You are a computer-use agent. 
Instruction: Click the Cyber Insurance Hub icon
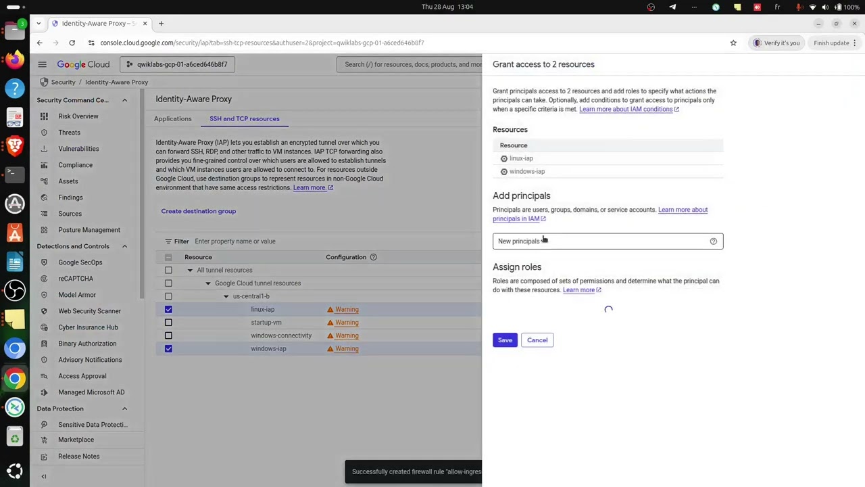[44, 327]
